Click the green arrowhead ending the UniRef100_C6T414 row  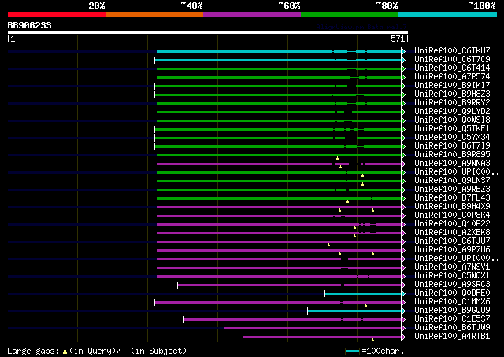coord(403,68)
